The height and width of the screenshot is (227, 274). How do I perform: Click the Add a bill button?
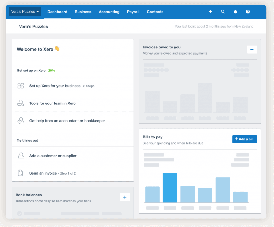(244, 139)
